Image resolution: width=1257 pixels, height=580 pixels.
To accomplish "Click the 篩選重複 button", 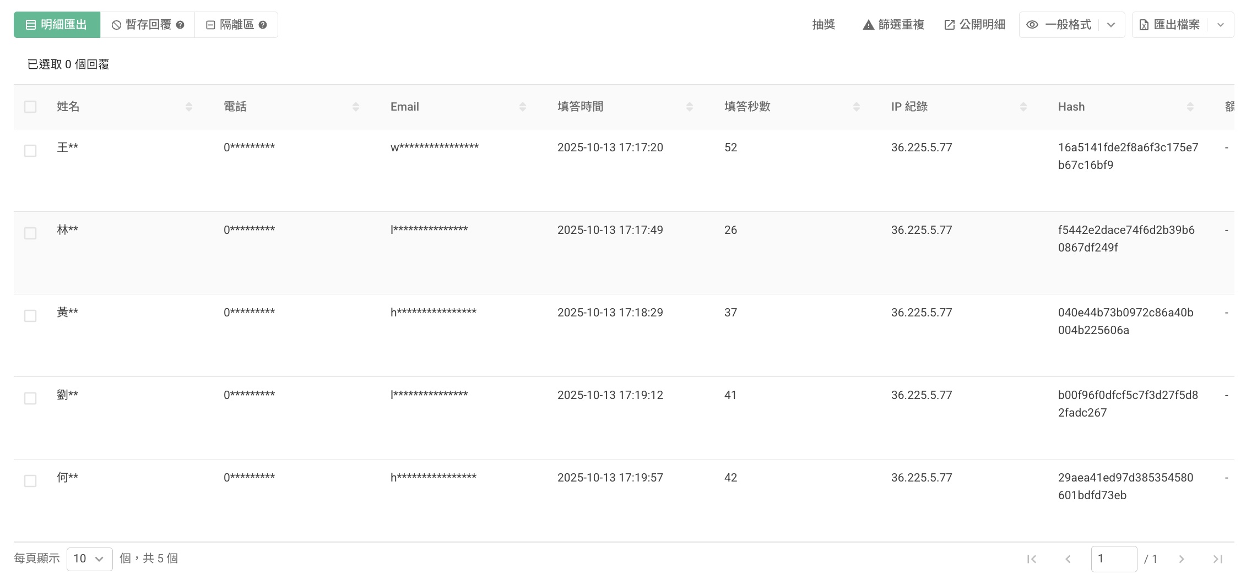I will click(x=893, y=25).
